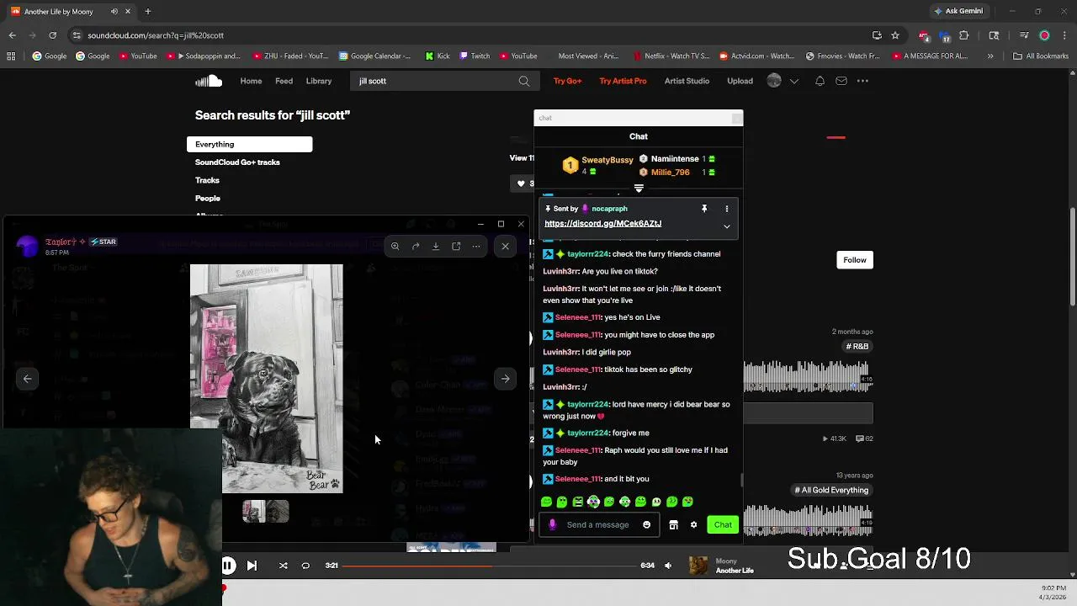
Task: Select Tracks search filter
Action: point(207,180)
